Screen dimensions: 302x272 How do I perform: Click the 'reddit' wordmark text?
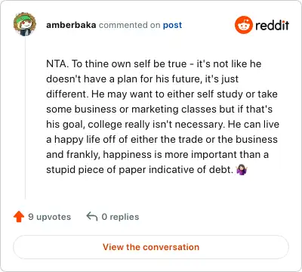[272, 25]
